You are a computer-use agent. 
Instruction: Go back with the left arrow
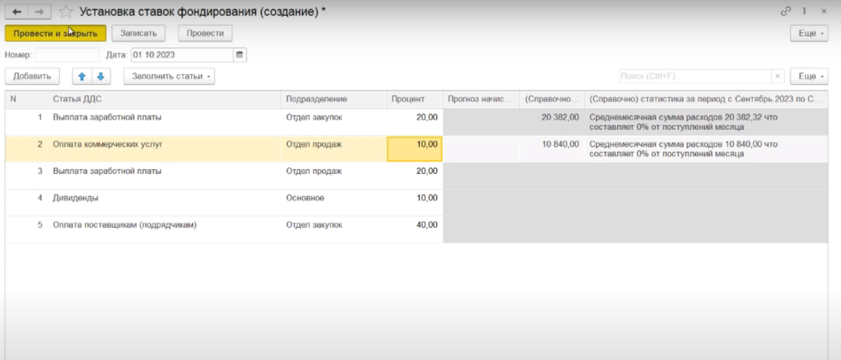pos(16,11)
